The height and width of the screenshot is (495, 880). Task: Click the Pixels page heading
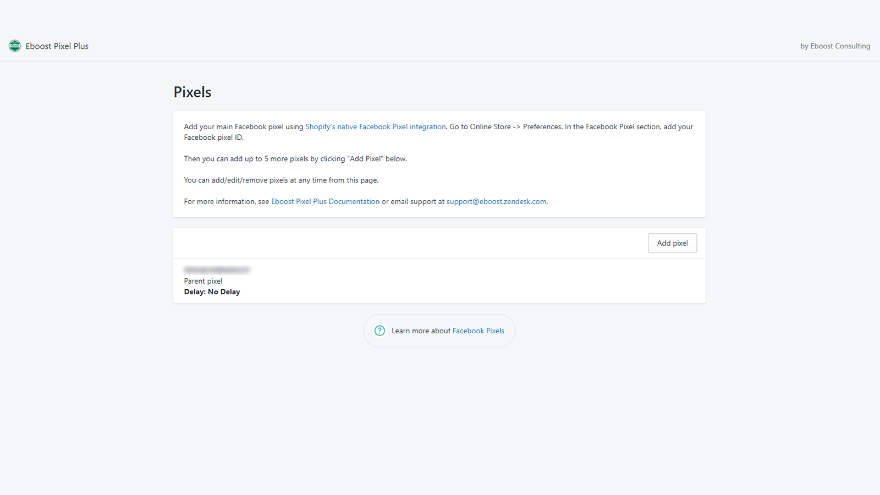(x=193, y=92)
